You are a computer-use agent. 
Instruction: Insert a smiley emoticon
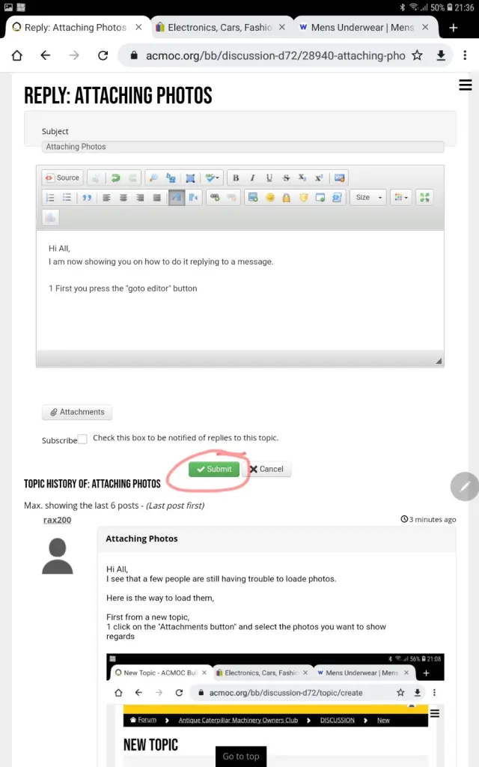(x=269, y=198)
